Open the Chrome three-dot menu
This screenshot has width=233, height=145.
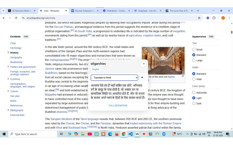(229, 18)
